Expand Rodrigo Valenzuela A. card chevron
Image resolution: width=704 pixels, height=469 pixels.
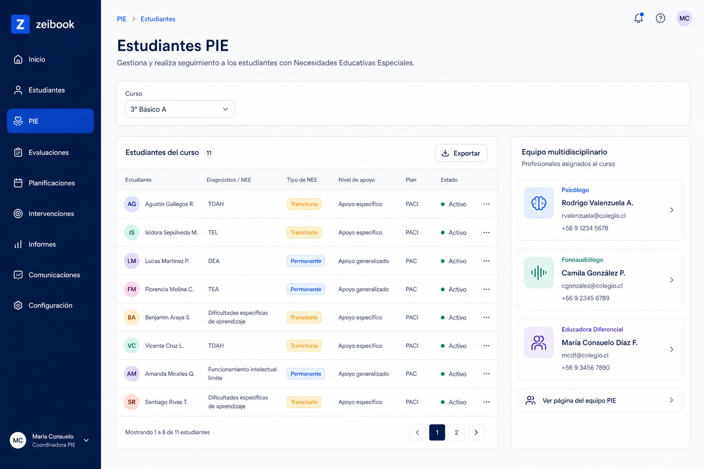[671, 210]
